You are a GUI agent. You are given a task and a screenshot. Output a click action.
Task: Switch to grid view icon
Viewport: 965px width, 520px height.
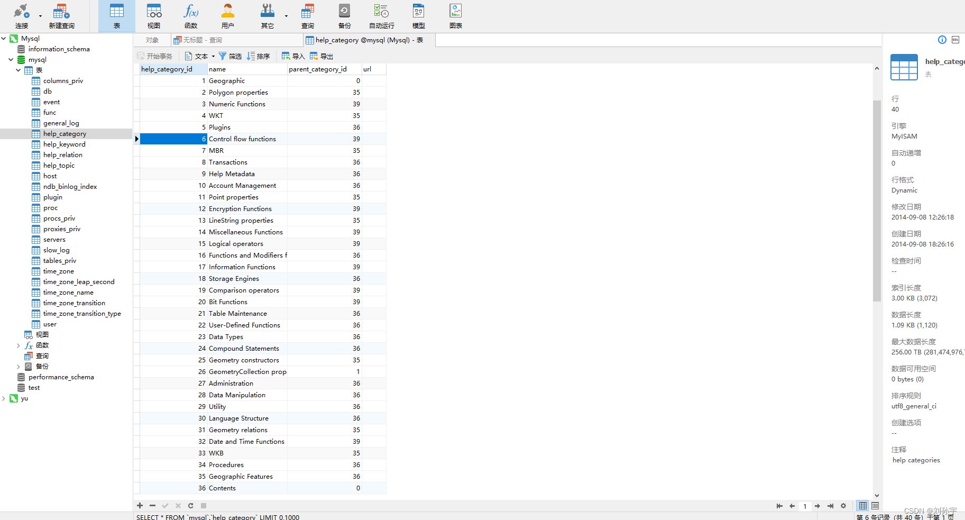[863, 506]
